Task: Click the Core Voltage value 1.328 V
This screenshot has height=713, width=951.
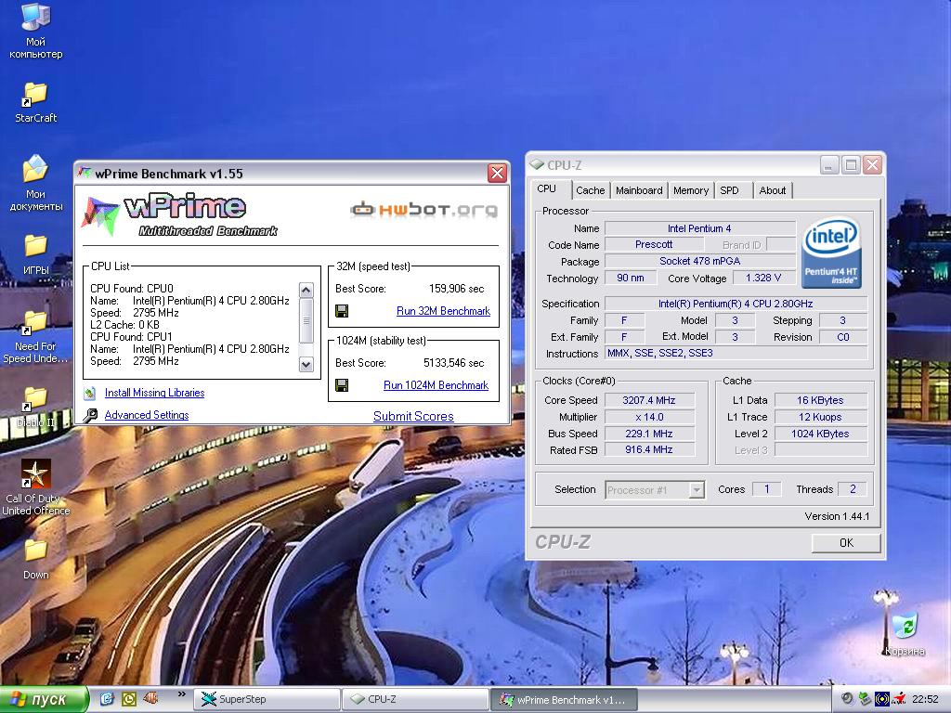Action: 763,278
